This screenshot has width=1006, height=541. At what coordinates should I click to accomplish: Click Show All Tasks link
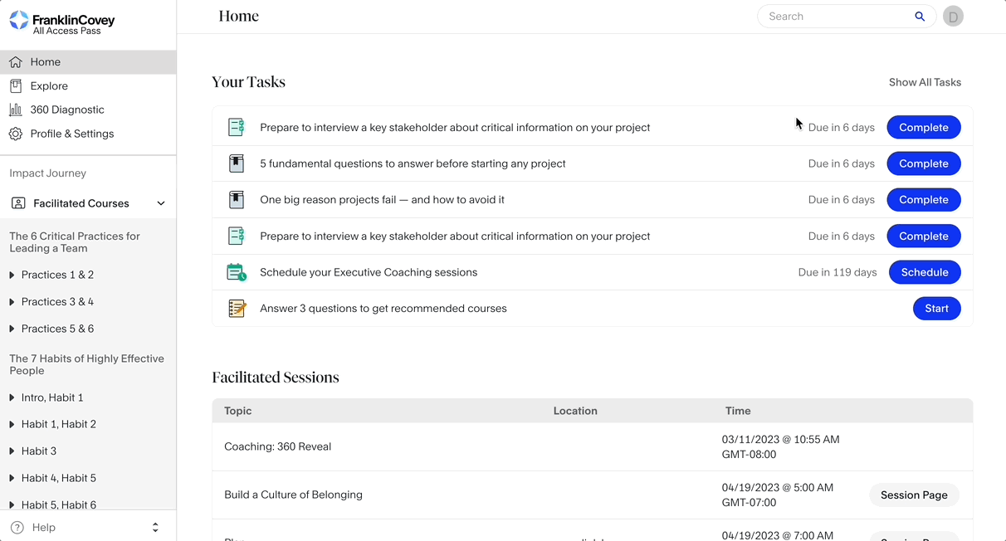925,82
